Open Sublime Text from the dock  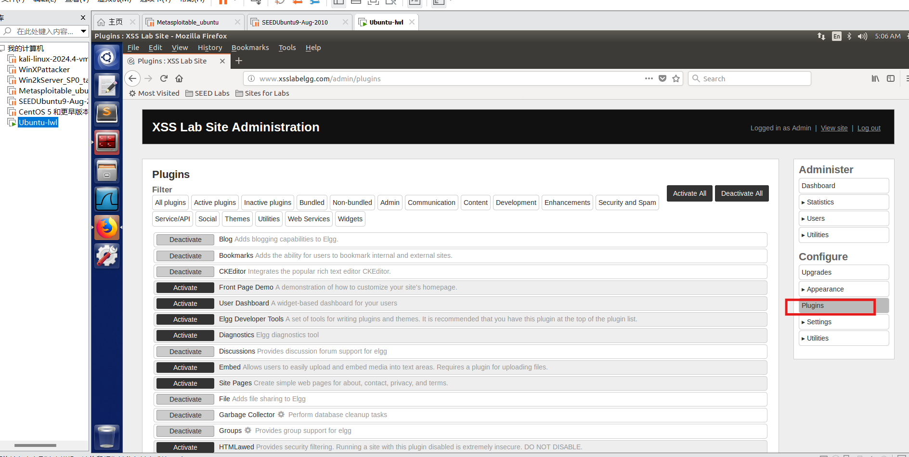pyautogui.click(x=107, y=114)
